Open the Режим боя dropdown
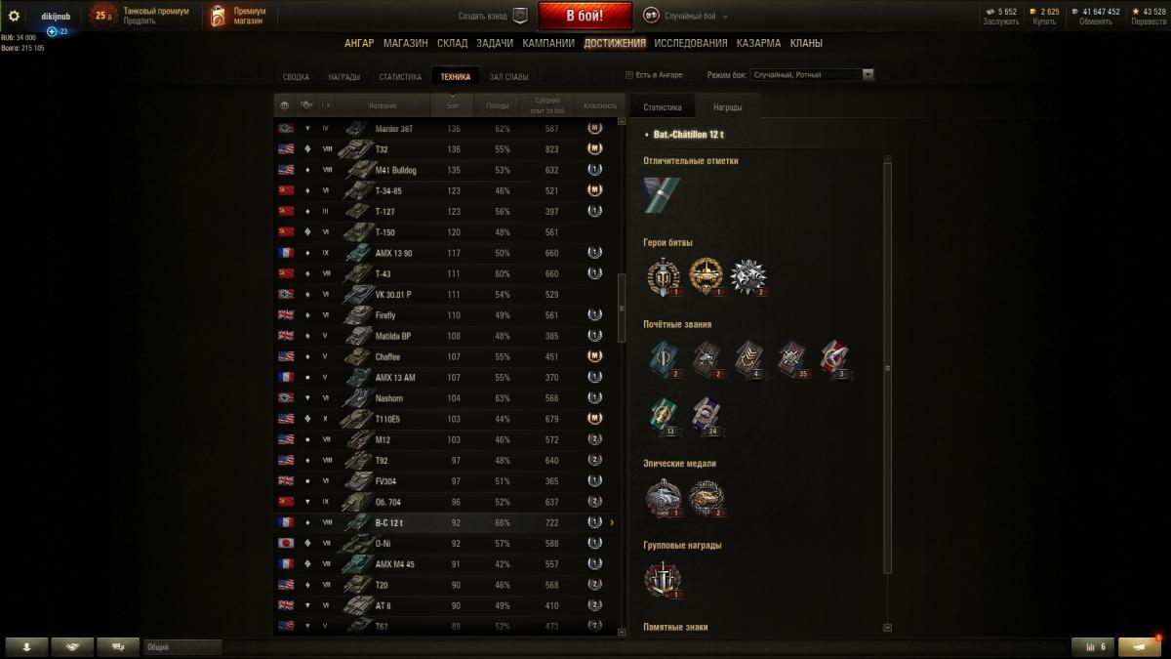1171x659 pixels. click(x=813, y=74)
